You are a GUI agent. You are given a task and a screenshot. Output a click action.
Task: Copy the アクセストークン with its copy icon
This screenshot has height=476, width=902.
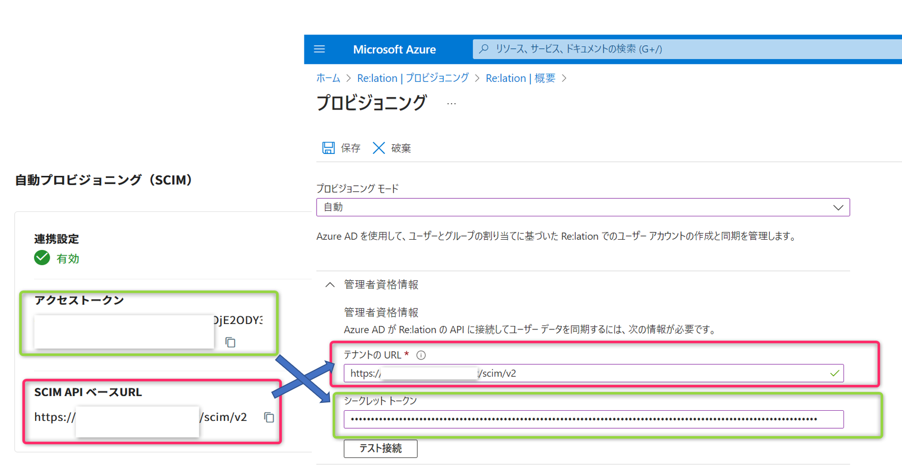pyautogui.click(x=230, y=343)
